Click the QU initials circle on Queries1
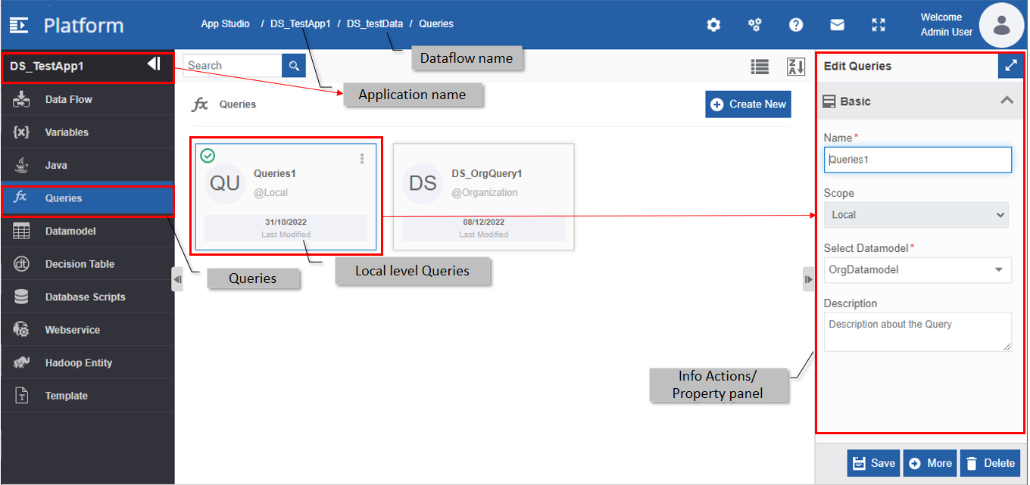The width and height of the screenshot is (1030, 485). pos(225,183)
